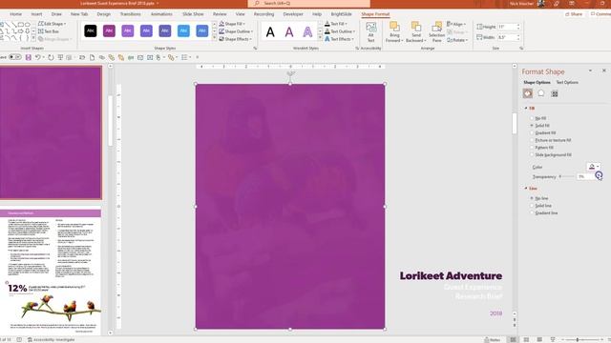Viewport: 611px width, 343px height.
Task: Click the Transparency slider
Action: (x=566, y=176)
